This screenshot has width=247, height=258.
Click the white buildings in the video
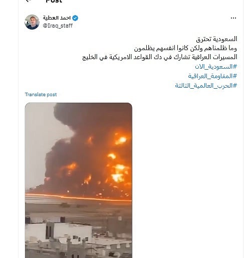tap(59, 232)
